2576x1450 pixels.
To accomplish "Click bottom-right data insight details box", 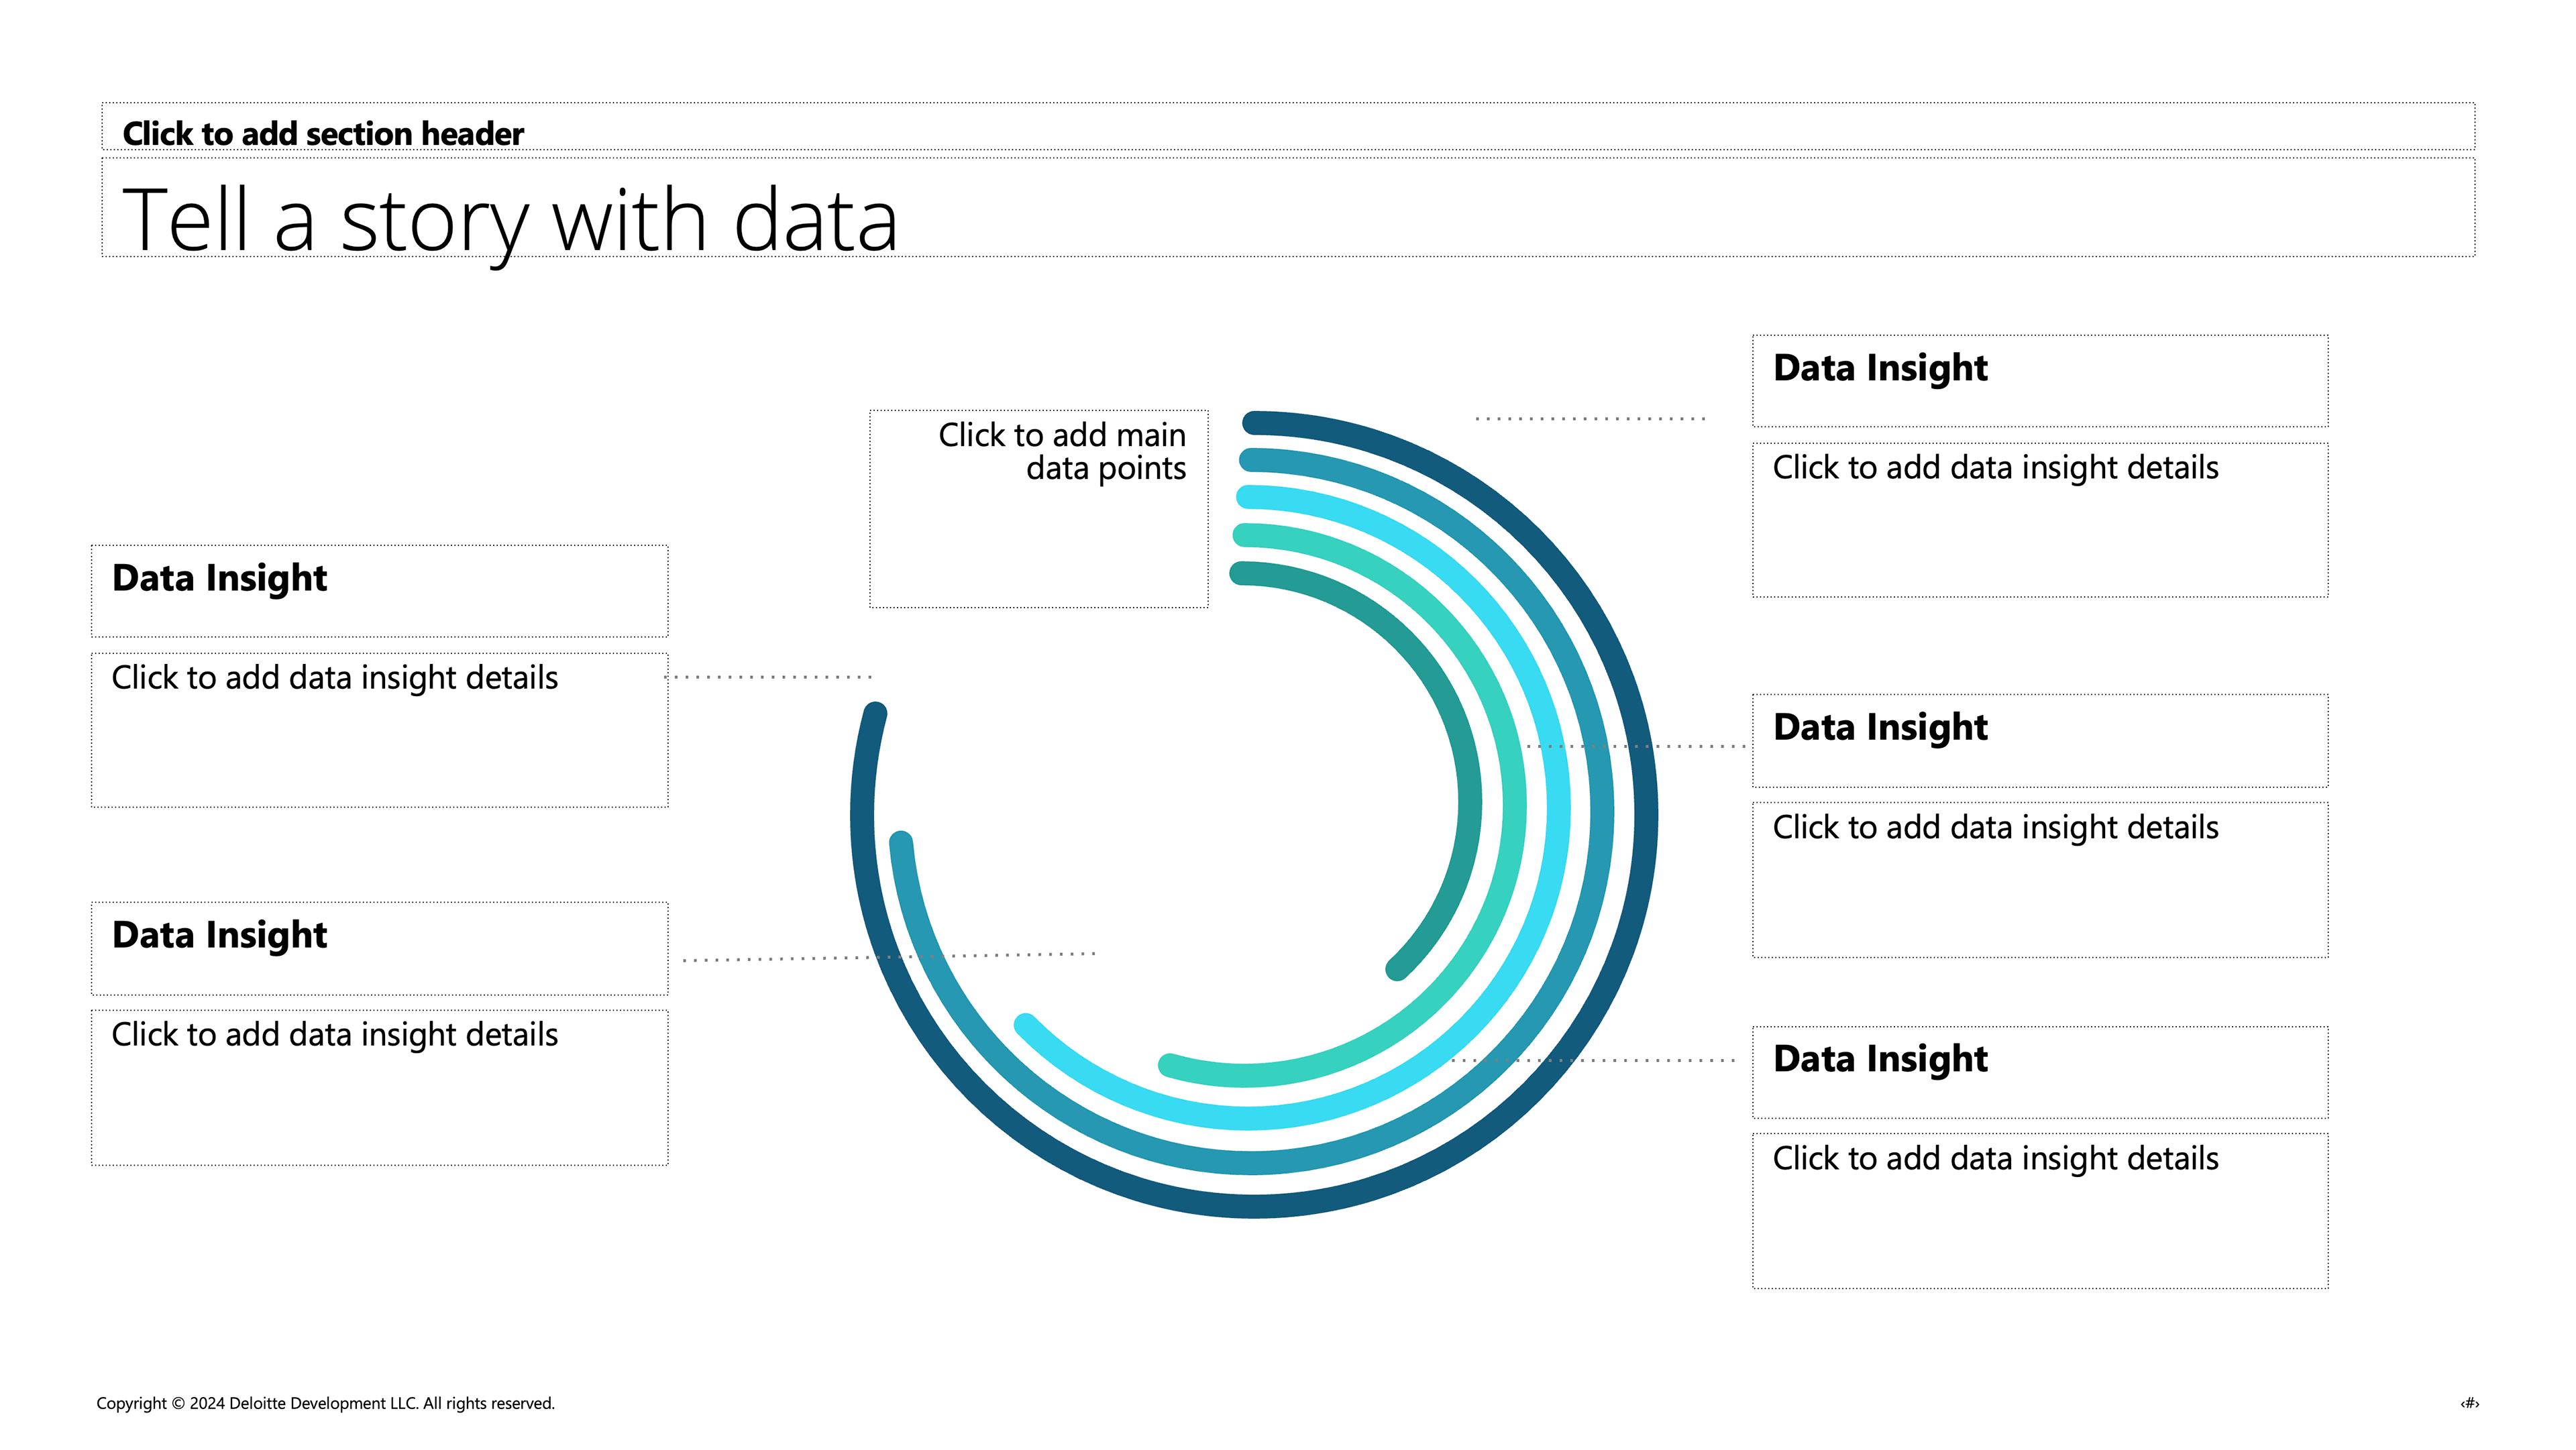I will 2040,1211.
